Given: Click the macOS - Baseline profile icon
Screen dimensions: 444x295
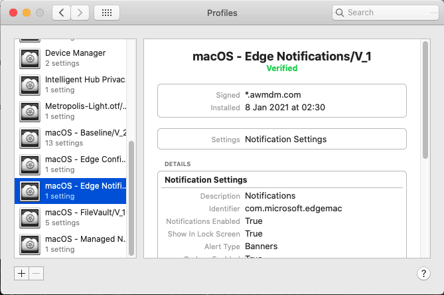Looking at the screenshot, I should click(x=30, y=138).
